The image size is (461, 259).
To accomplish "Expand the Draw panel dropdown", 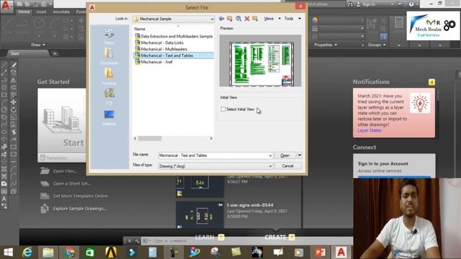I will (38, 45).
